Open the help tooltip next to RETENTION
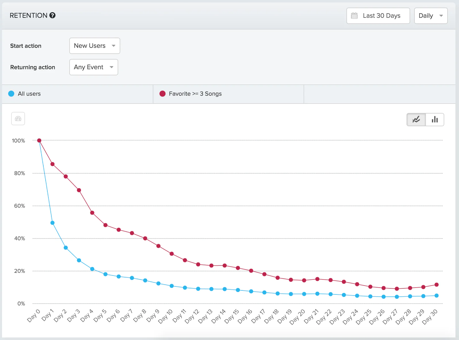Screen dimensions: 459x340 coord(52,15)
